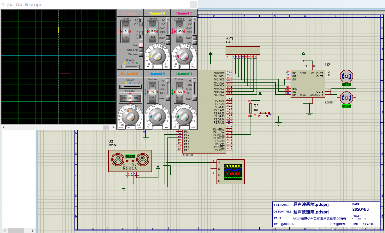This screenshot has height=233, width=385.
Task: Click the pink Channel C position arrows
Action: click(173, 31)
